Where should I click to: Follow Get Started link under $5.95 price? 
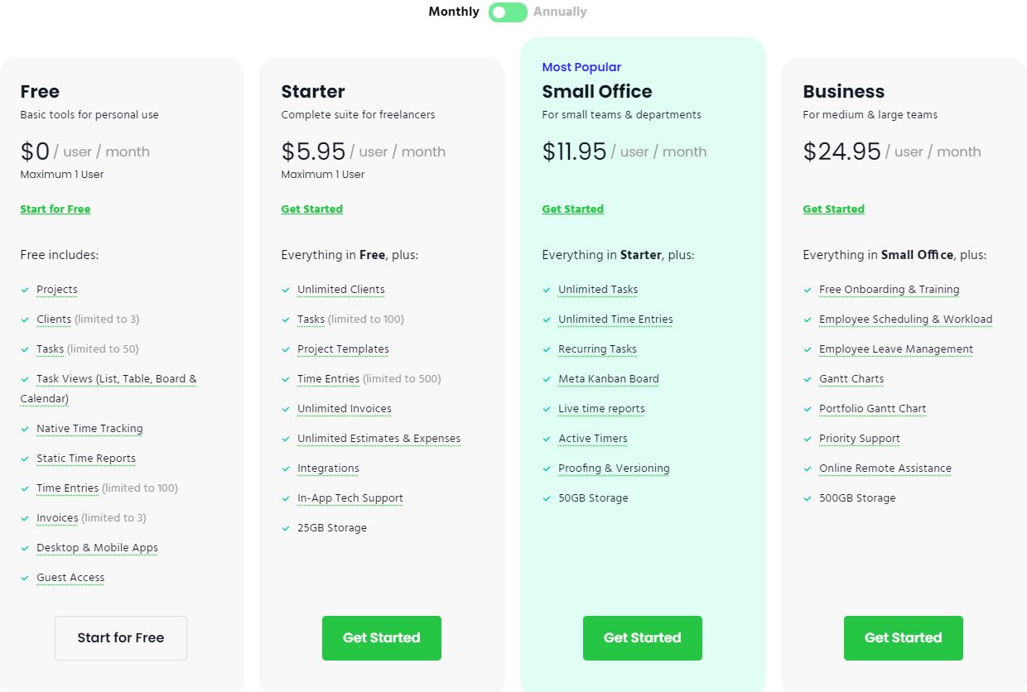point(311,209)
